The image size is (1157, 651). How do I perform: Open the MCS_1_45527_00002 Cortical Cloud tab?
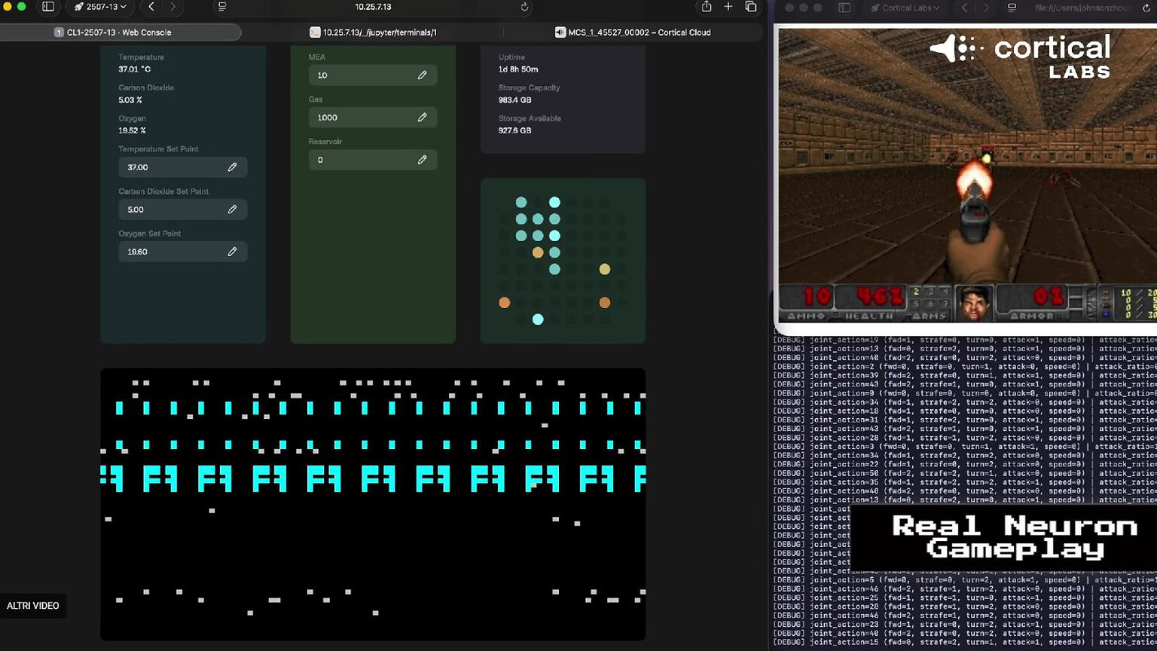tap(633, 32)
